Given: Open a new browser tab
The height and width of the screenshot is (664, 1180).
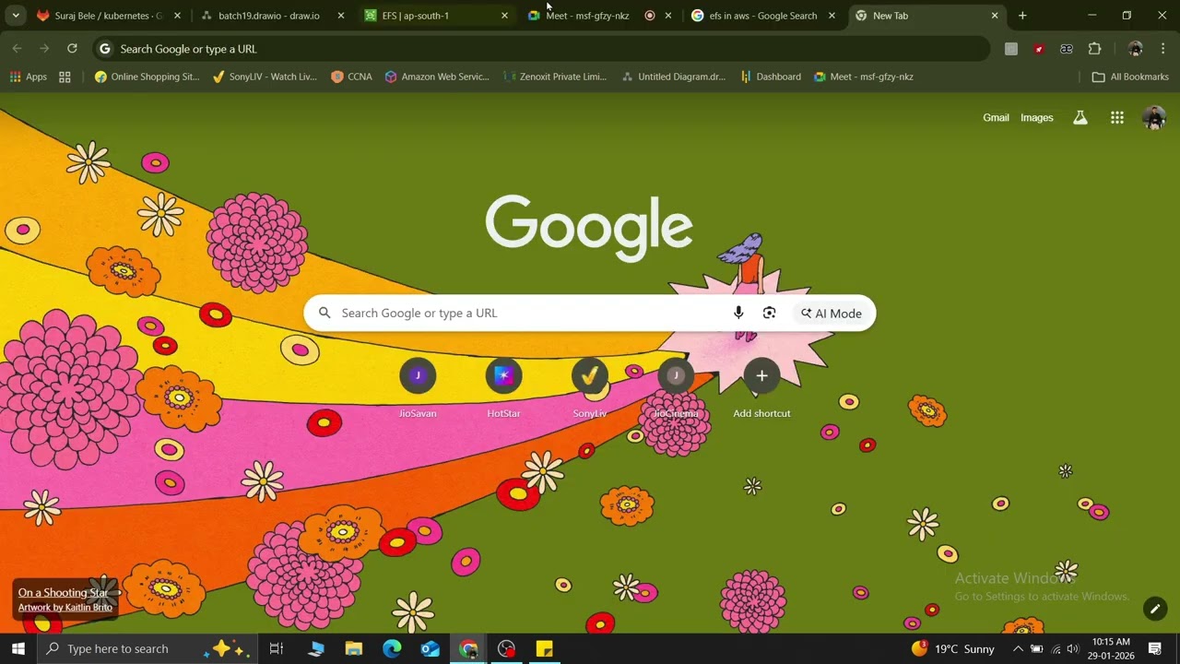Looking at the screenshot, I should click(x=1021, y=16).
